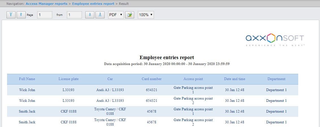Jump to the last page of the report
The height and width of the screenshot is (127, 320).
[x=100, y=15]
